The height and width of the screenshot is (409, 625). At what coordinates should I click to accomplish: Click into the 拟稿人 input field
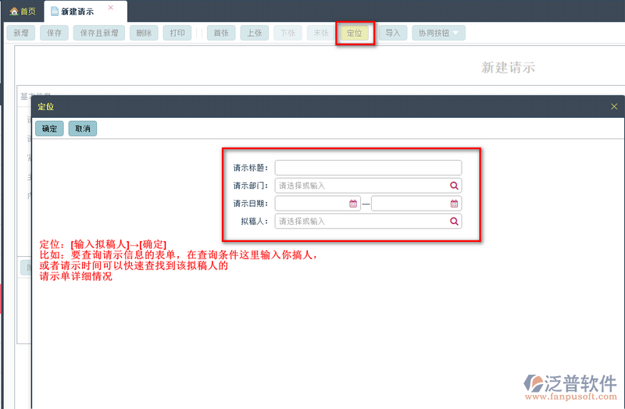click(361, 222)
